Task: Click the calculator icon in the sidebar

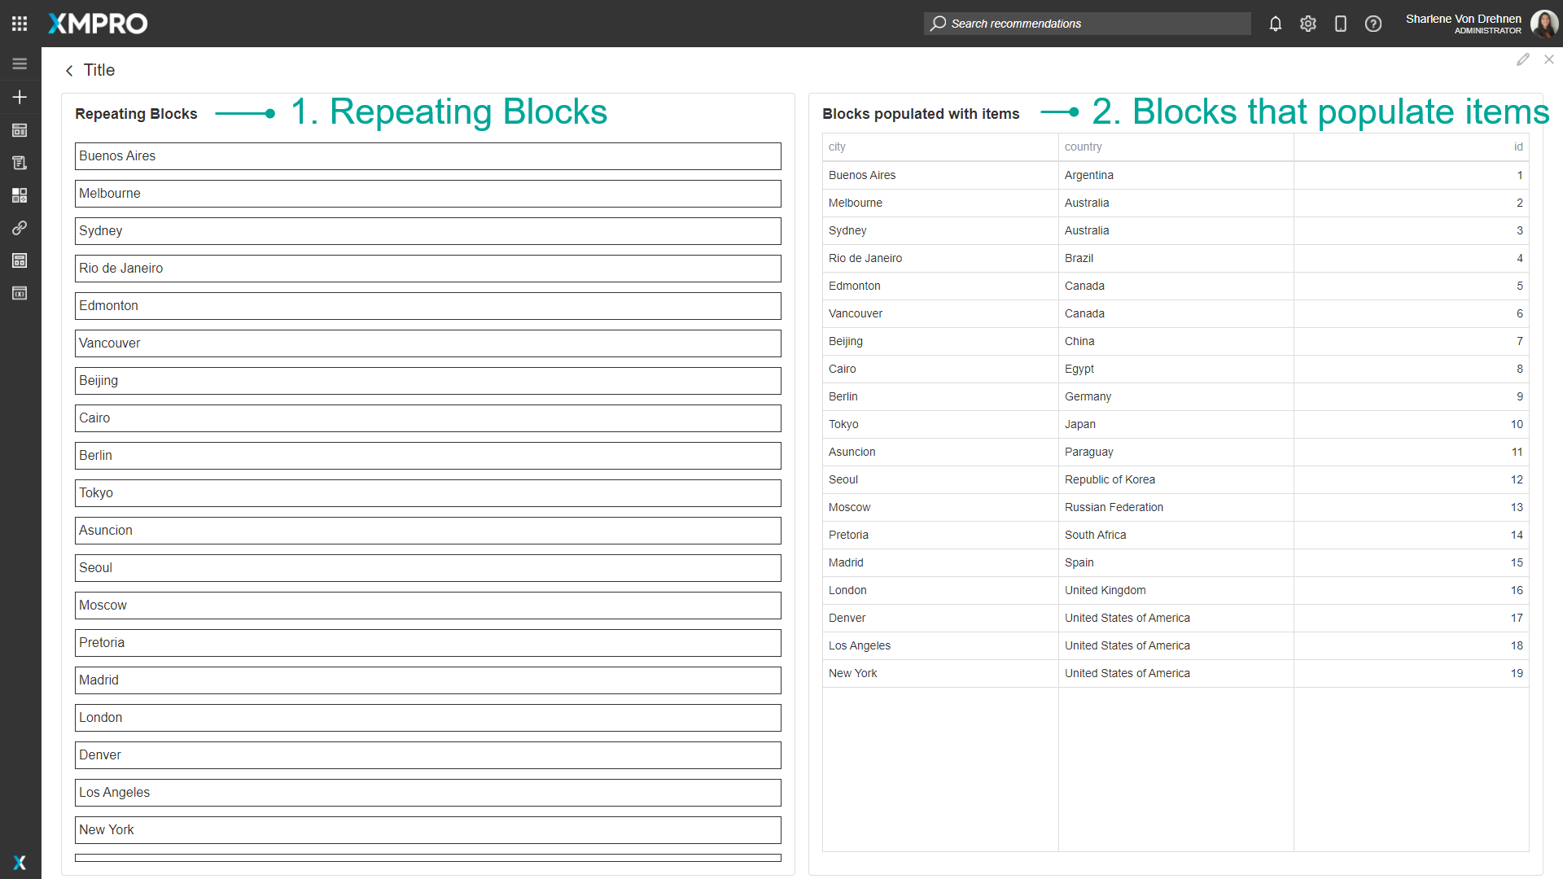Action: [20, 260]
